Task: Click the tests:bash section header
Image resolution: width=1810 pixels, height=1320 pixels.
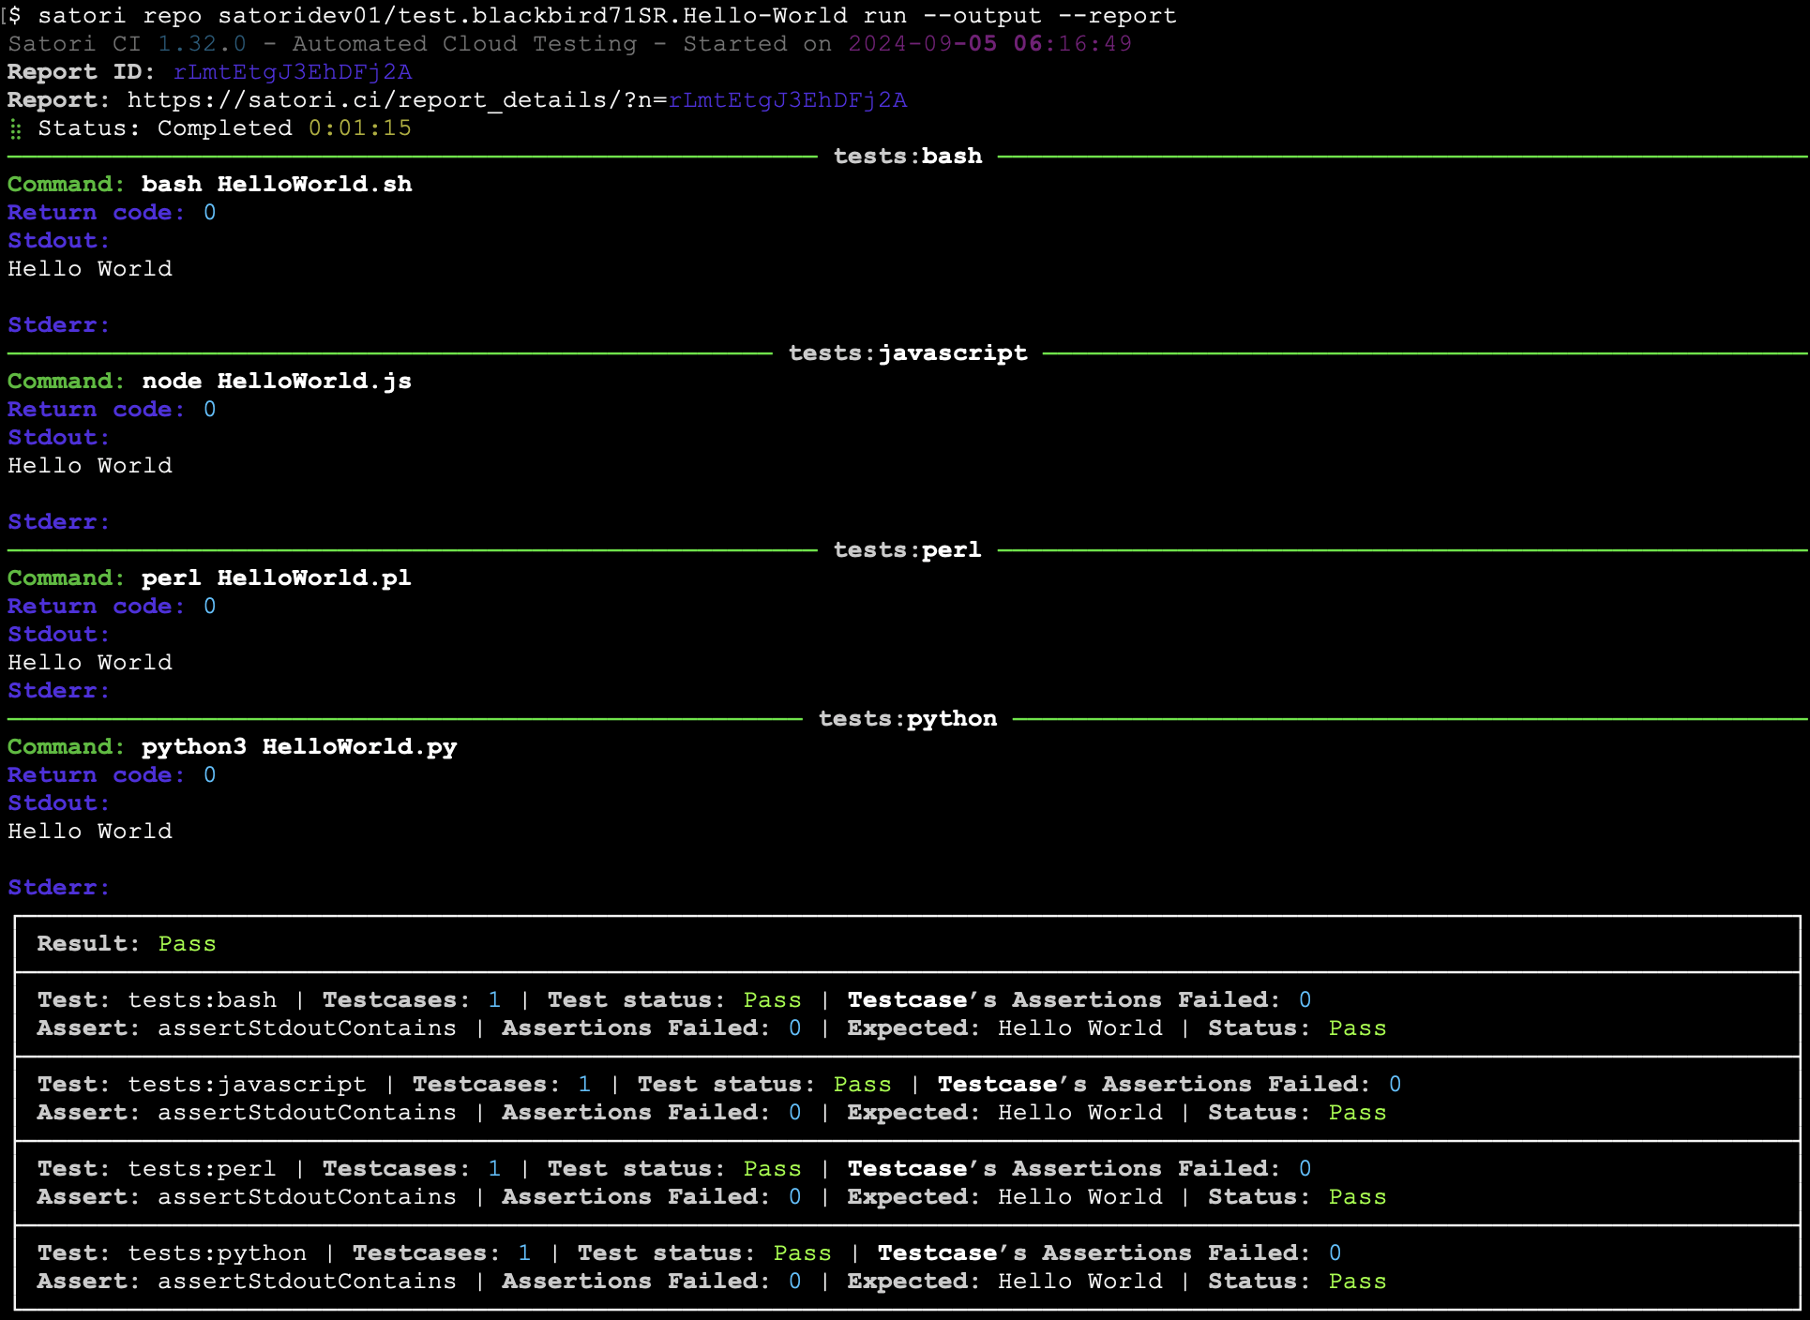Action: pos(908,157)
